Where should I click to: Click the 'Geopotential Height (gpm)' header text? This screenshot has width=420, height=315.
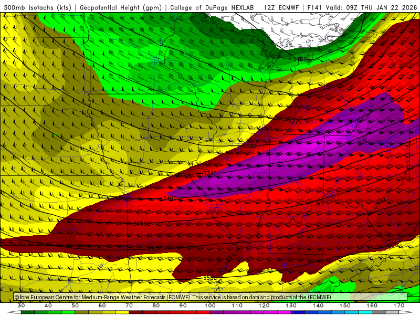coord(121,7)
